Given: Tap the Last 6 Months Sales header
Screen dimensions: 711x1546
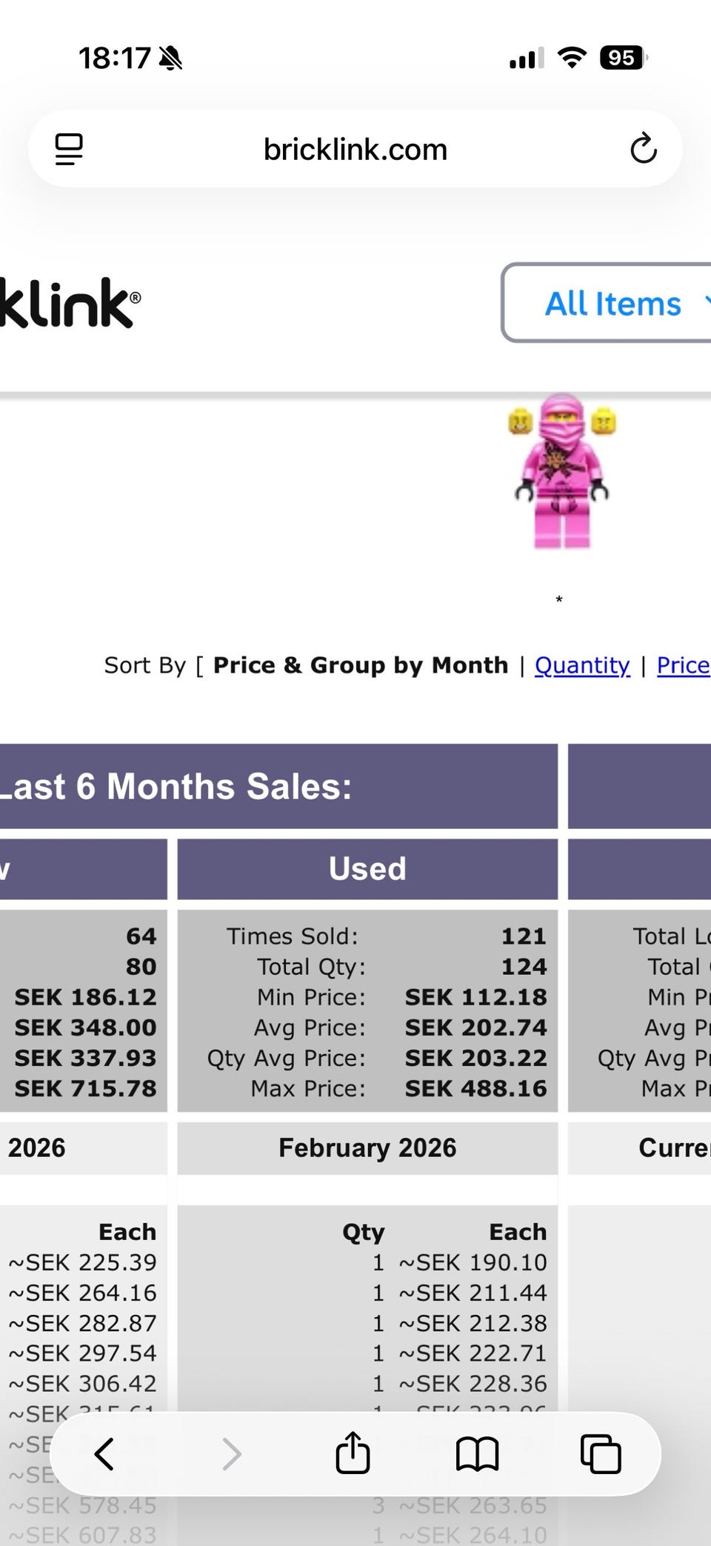Looking at the screenshot, I should [x=178, y=786].
